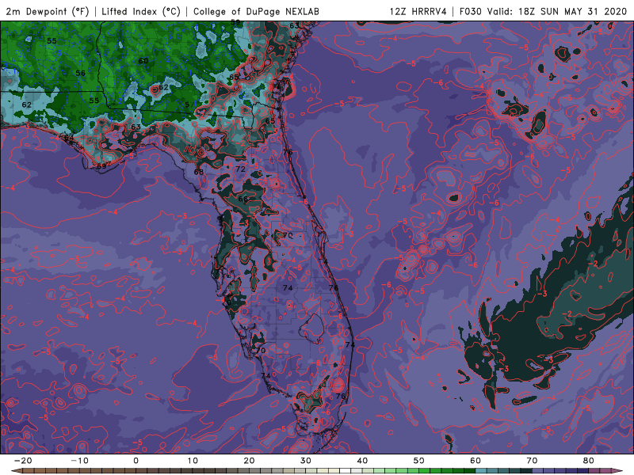Image resolution: width=634 pixels, height=475 pixels.
Task: Click the '80' color scale label
Action: click(589, 461)
